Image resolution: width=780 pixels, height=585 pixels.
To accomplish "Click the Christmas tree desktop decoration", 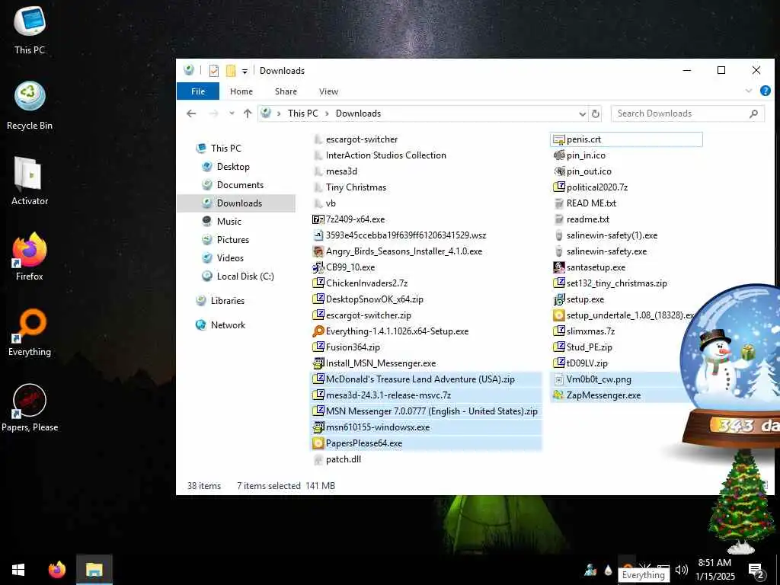I will (x=742, y=503).
